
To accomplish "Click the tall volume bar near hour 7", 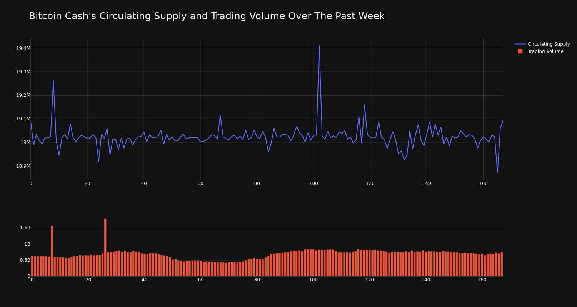I will tap(52, 251).
